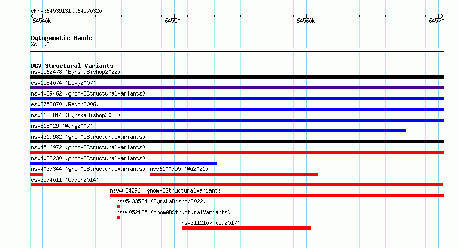Click the right arrow of the ruler
Screen dimensions: 458x248
pyautogui.click(x=442, y=16)
